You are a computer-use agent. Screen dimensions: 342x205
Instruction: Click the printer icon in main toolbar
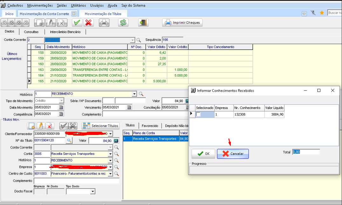[104, 23]
